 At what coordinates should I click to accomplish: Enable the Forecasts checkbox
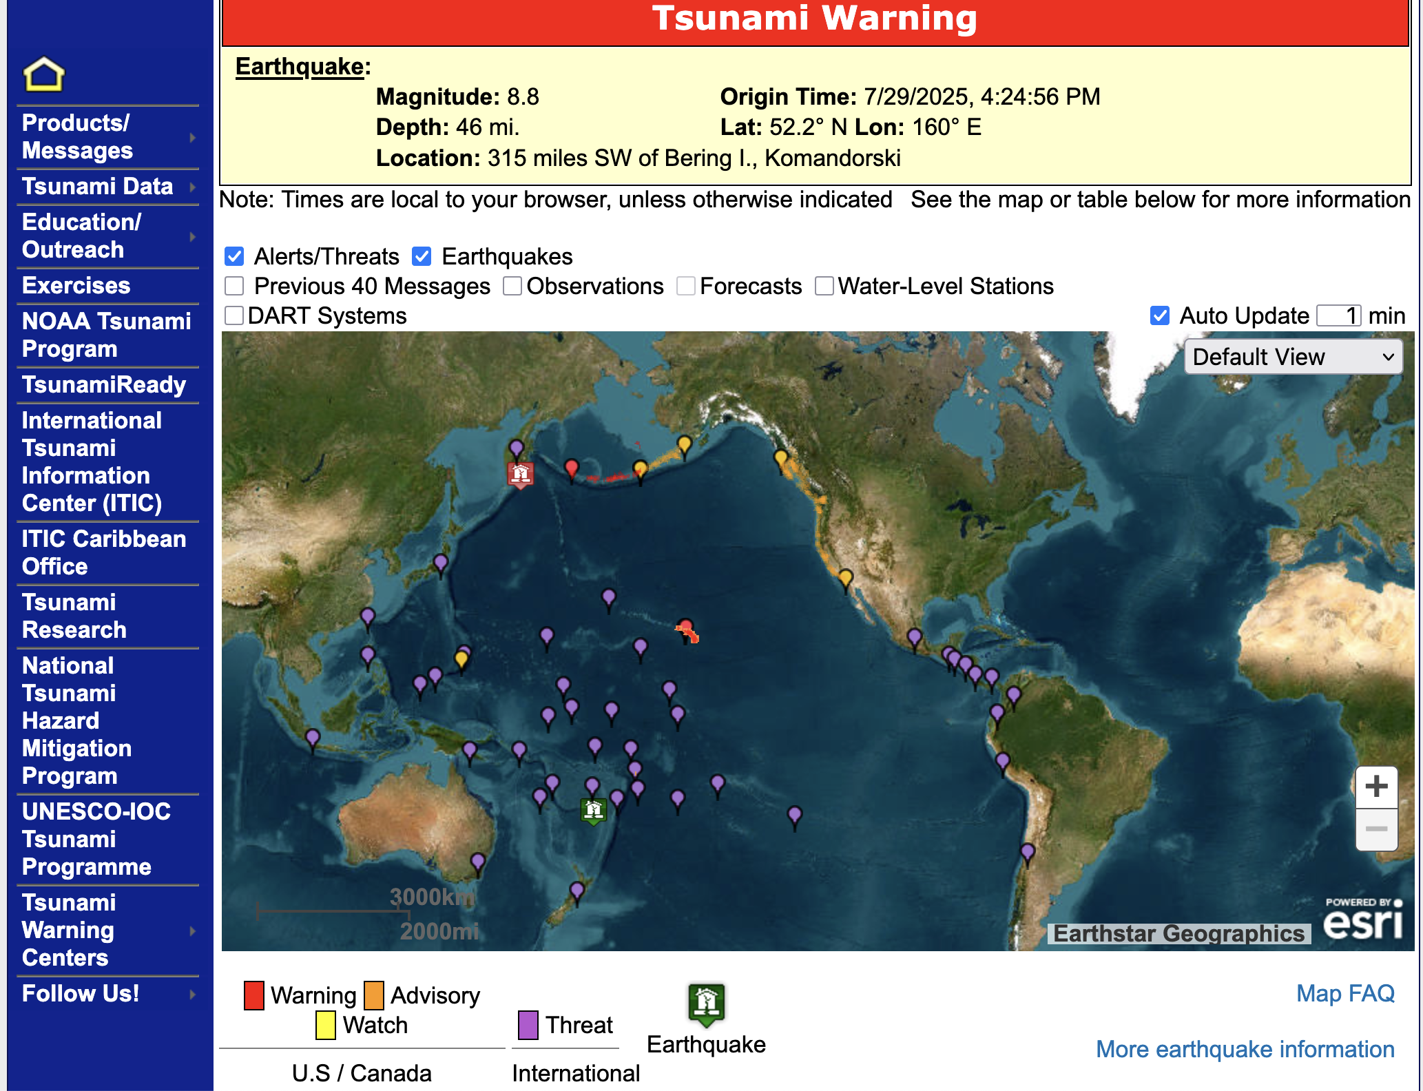click(x=686, y=286)
